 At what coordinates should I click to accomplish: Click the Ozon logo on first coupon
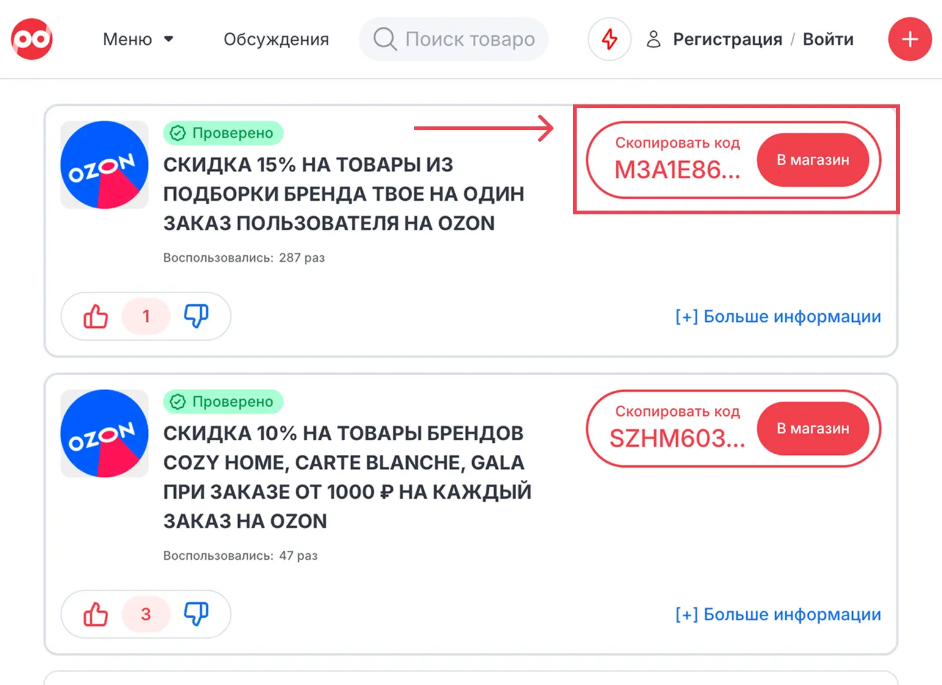[x=104, y=165]
